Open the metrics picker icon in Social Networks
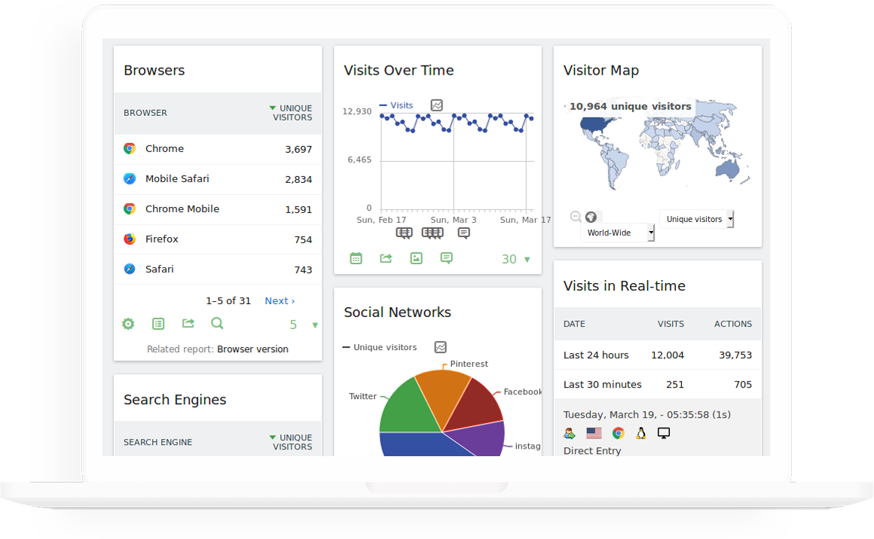874x539 pixels. click(x=441, y=347)
